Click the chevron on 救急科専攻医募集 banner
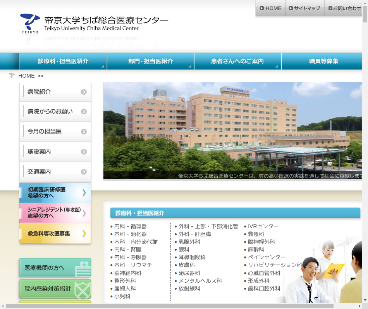 [x=84, y=233]
